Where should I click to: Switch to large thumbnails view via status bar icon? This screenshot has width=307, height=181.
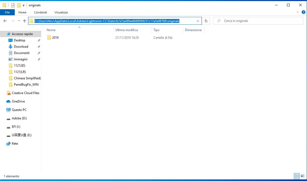point(302,176)
